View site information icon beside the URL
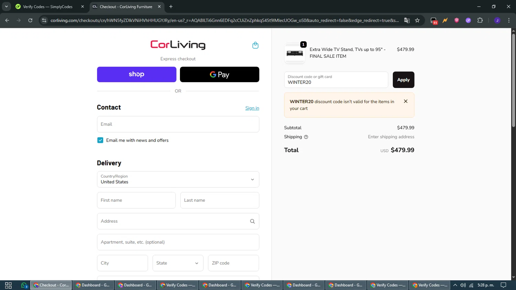This screenshot has width=516, height=290. coord(44,20)
